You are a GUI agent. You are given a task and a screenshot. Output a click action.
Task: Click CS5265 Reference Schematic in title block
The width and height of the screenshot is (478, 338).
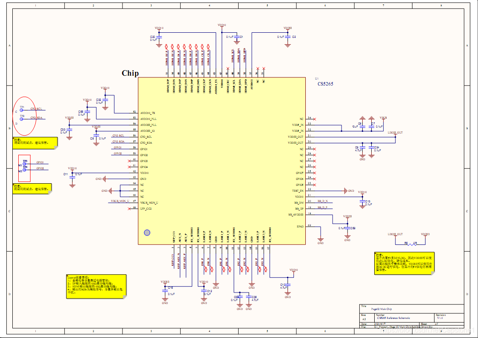coord(393,318)
